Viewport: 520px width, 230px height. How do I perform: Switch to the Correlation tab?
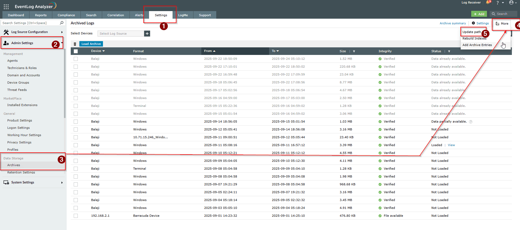coord(115,15)
